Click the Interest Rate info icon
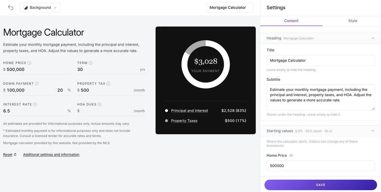This screenshot has height=192, width=381. pyautogui.click(x=35, y=104)
